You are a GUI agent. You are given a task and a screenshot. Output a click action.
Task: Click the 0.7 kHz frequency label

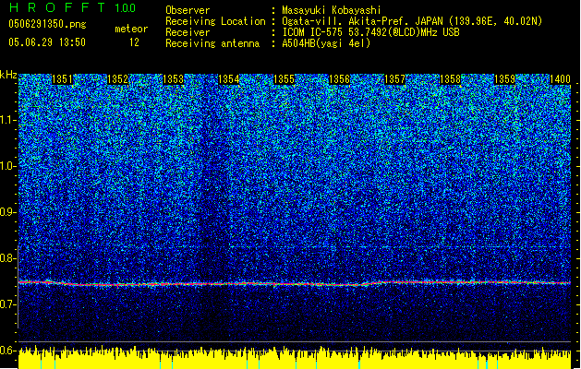(x=8, y=304)
